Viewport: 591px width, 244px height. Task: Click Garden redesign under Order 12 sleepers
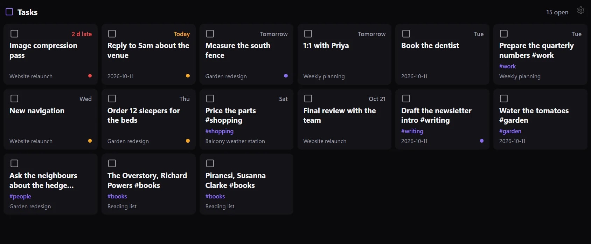pos(128,141)
